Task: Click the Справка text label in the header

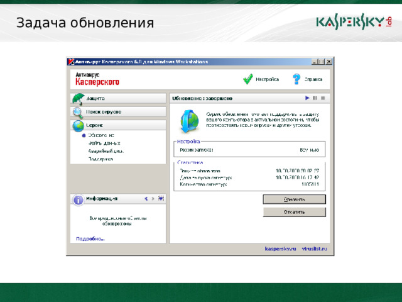Action: 313,79
